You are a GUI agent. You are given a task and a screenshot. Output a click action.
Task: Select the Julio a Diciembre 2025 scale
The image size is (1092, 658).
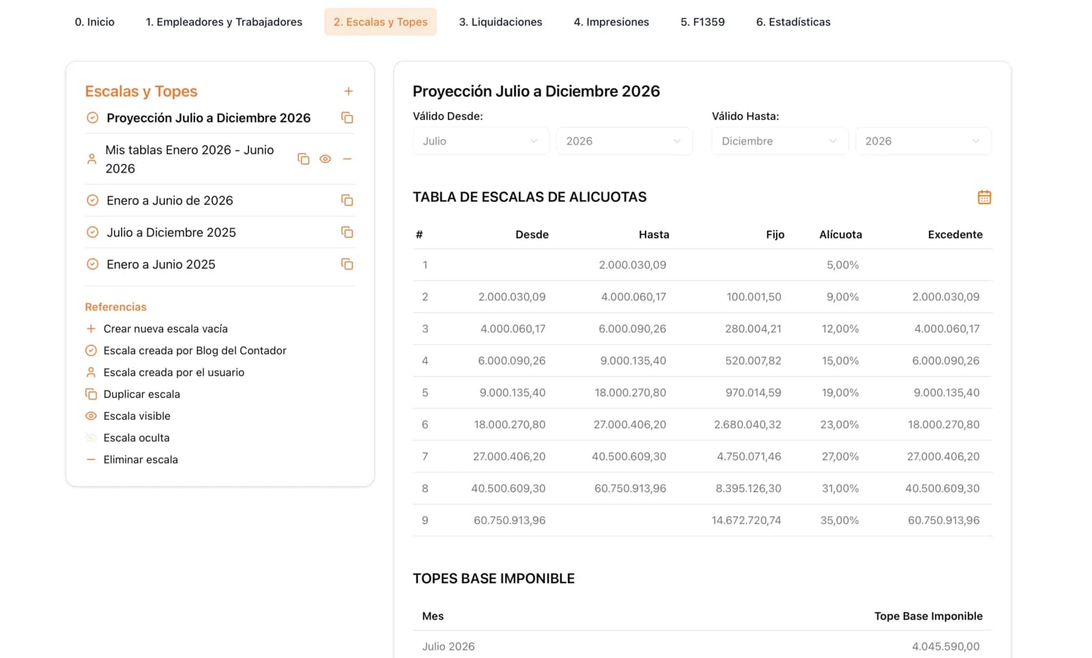171,233
